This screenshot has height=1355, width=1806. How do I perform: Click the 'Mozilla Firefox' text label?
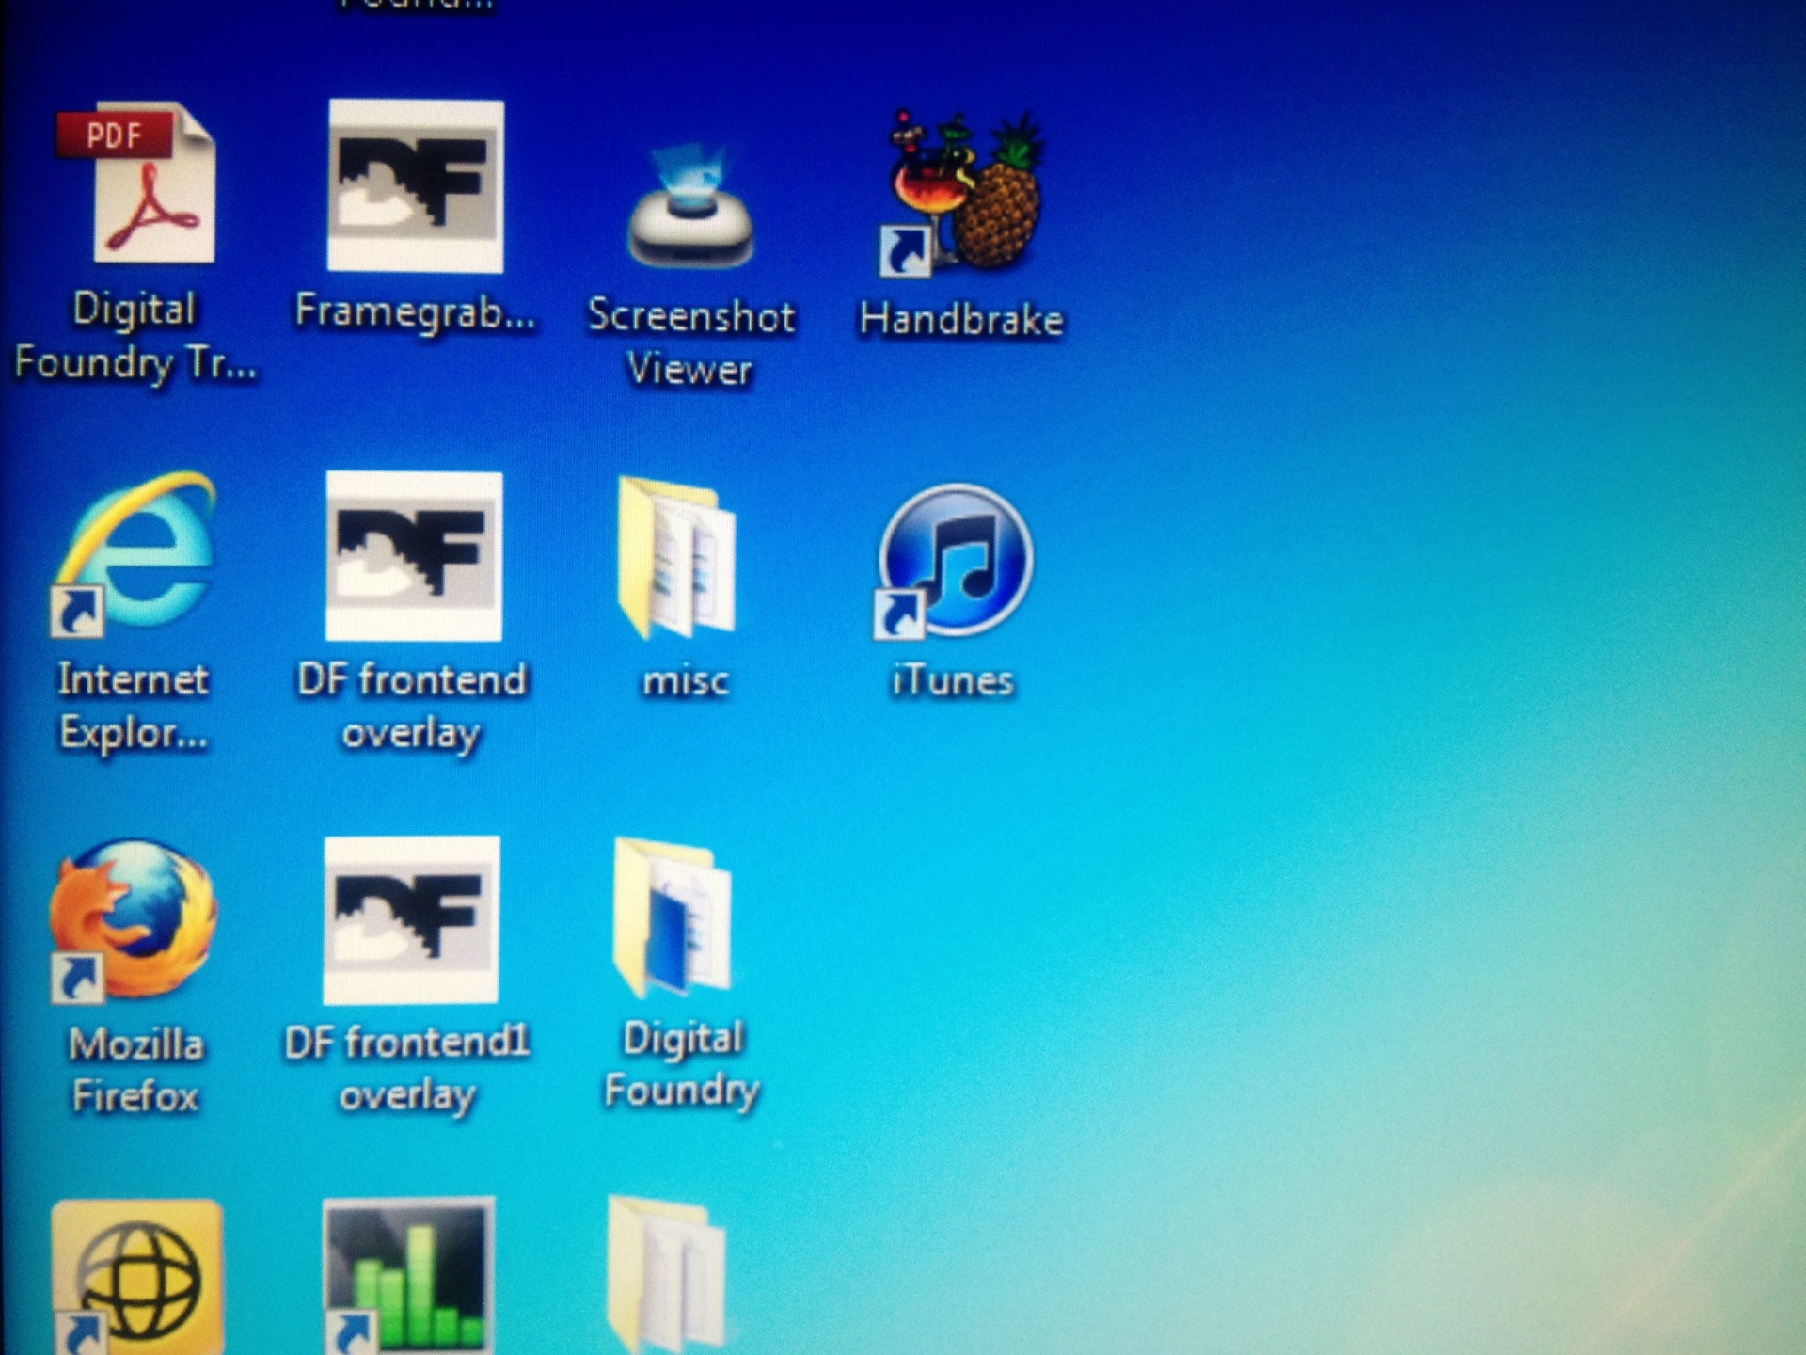click(x=136, y=1070)
